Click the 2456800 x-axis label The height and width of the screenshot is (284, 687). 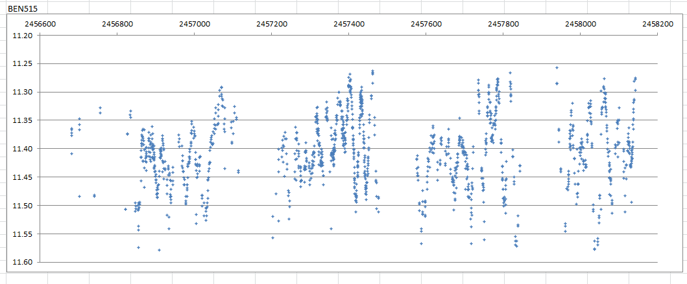(117, 24)
